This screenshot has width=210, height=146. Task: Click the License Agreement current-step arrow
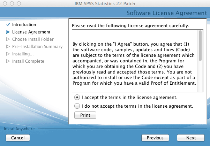point(8,32)
